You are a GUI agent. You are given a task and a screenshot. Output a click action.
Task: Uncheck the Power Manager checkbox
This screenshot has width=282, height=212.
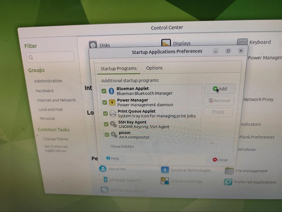(104, 102)
